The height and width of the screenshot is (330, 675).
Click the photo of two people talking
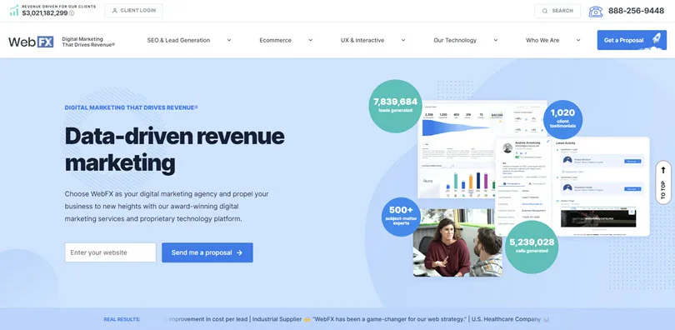tap(457, 242)
